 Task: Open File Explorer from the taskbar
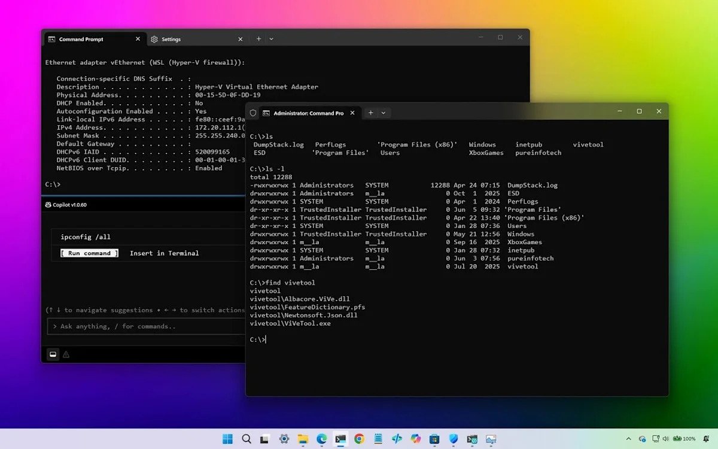click(303, 439)
